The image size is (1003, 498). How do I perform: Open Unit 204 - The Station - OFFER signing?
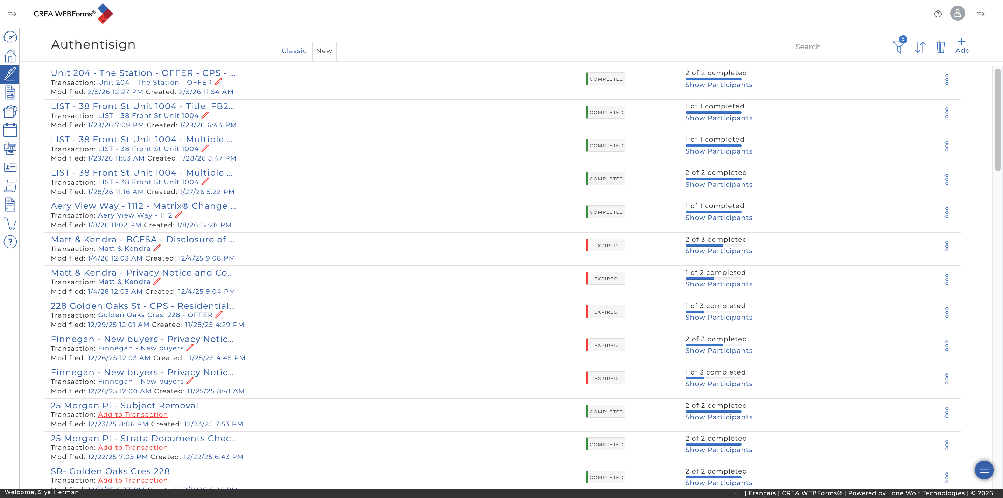coord(143,73)
